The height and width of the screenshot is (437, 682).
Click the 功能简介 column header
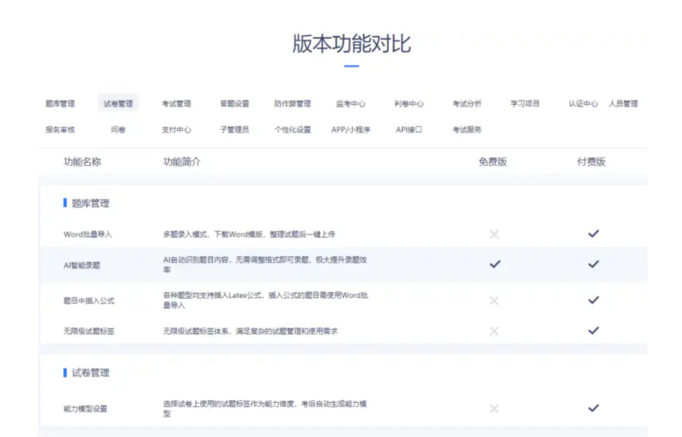[x=182, y=162]
